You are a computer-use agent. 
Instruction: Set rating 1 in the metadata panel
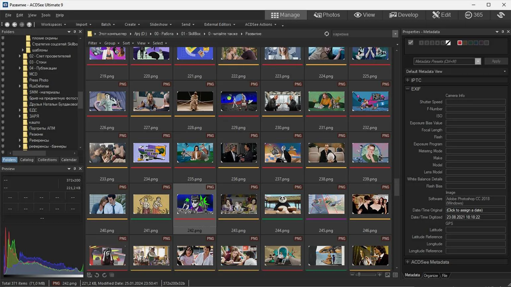pos(421,43)
